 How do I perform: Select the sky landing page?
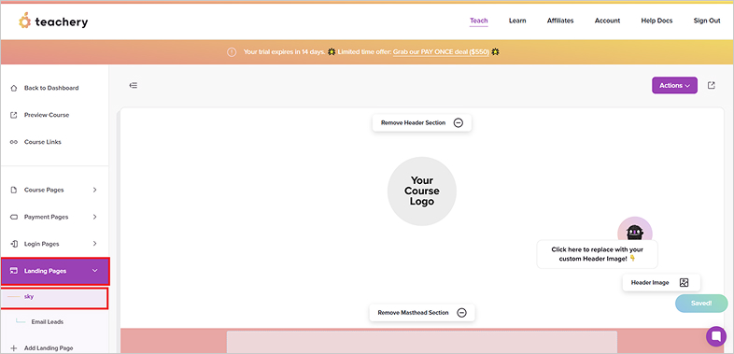click(x=55, y=297)
